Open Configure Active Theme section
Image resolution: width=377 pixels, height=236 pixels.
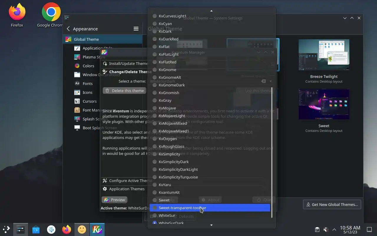[x=127, y=181]
